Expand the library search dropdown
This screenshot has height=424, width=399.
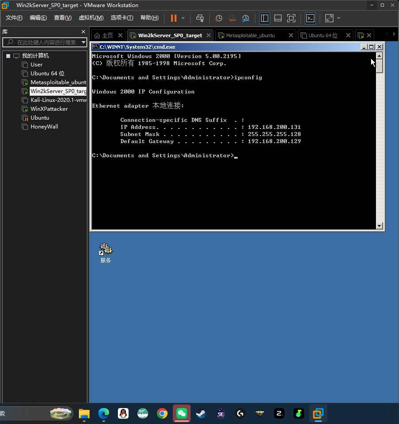tap(84, 42)
